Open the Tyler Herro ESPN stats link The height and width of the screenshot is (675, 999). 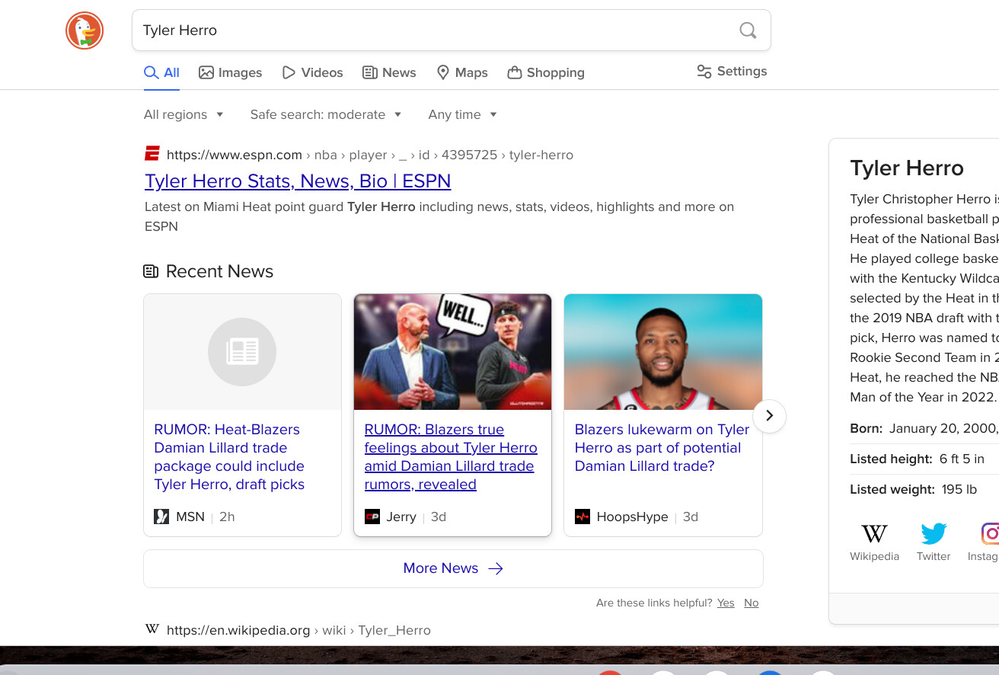(298, 181)
